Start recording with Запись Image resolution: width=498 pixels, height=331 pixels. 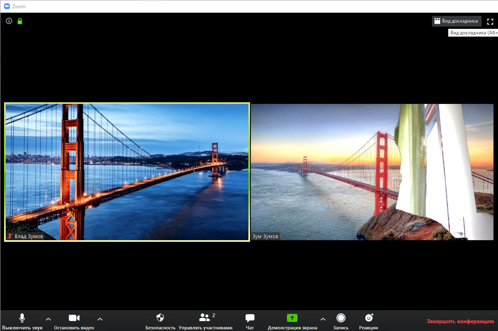[x=341, y=322]
